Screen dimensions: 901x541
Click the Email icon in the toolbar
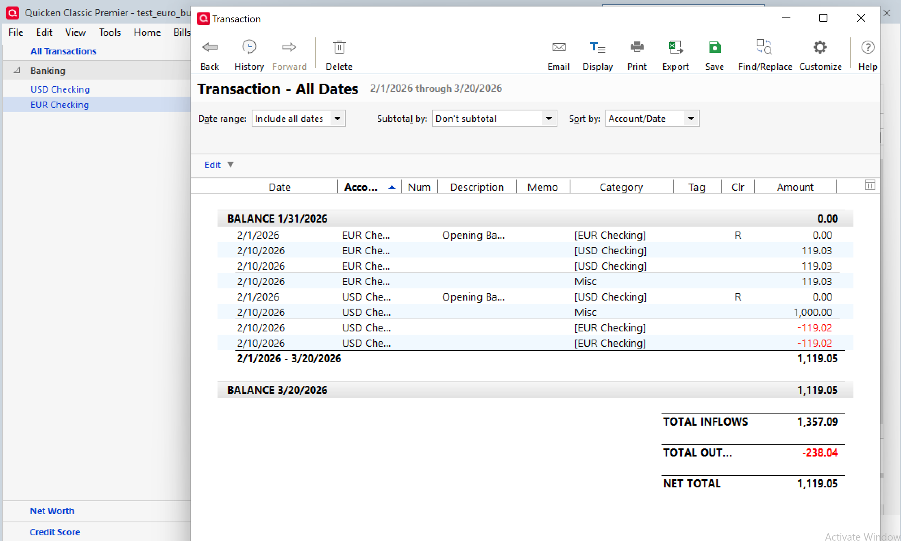point(559,47)
